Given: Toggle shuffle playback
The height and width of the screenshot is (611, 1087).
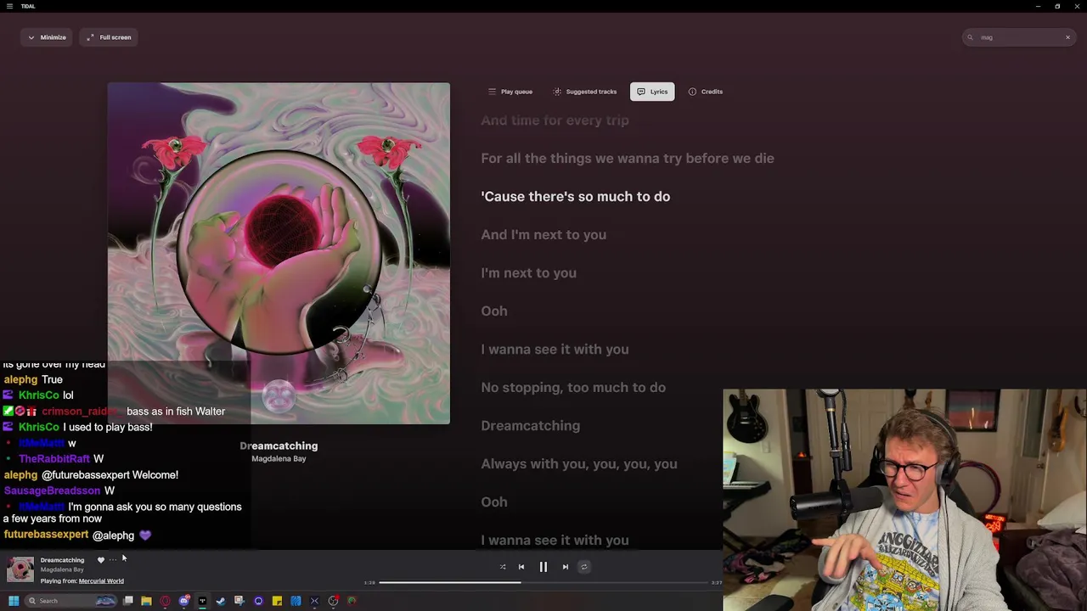Looking at the screenshot, I should pyautogui.click(x=503, y=567).
